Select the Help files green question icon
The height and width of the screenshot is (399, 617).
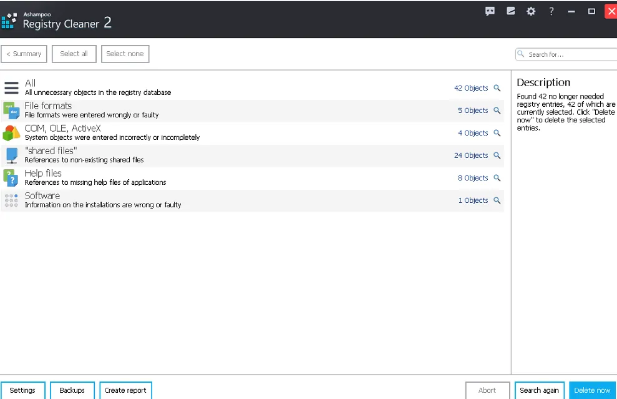click(x=11, y=177)
